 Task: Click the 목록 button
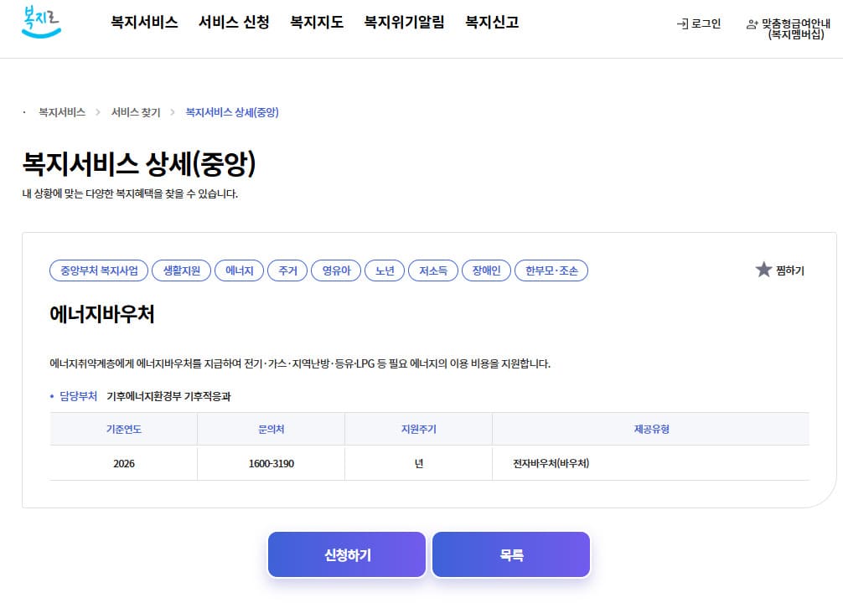coord(511,555)
